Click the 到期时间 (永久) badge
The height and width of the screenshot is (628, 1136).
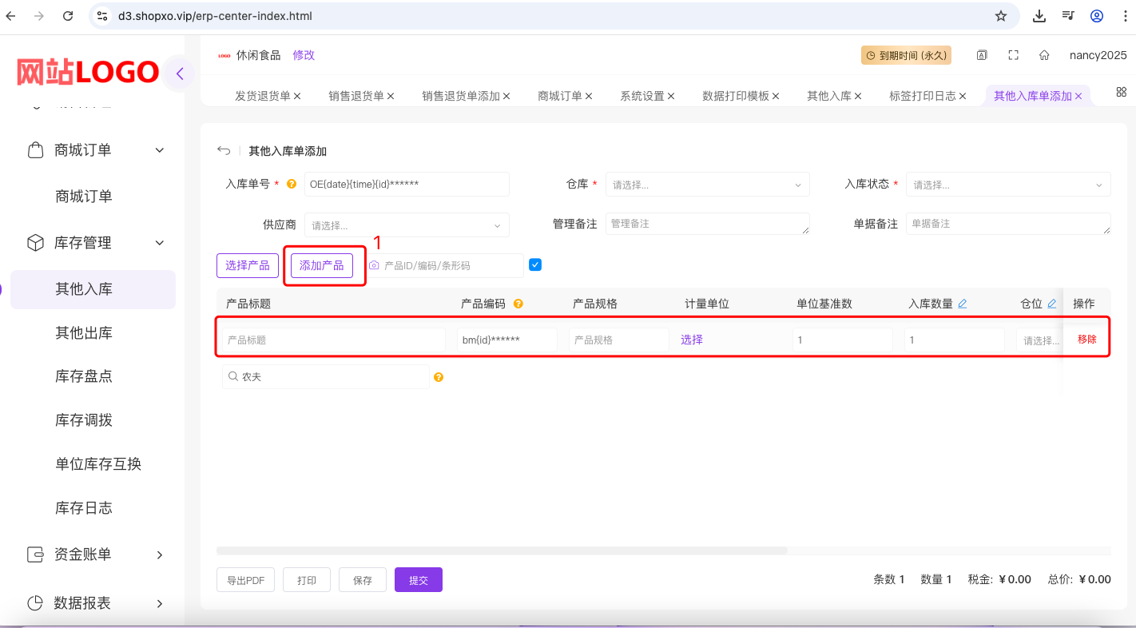tap(906, 55)
